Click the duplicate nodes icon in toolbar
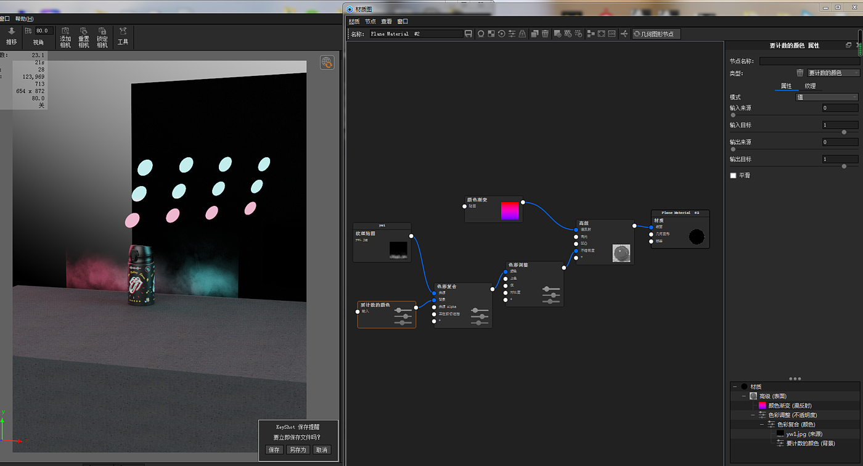The height and width of the screenshot is (466, 863). [x=534, y=34]
